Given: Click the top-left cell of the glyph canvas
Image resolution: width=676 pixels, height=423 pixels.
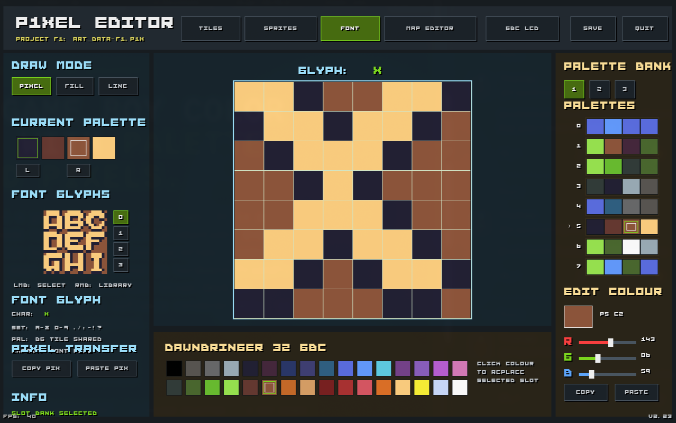Looking at the screenshot, I should 249,97.
